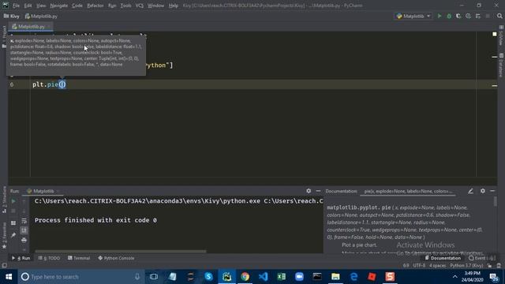Open the Refactor menu
The height and width of the screenshot is (284, 505).
pos(95,6)
